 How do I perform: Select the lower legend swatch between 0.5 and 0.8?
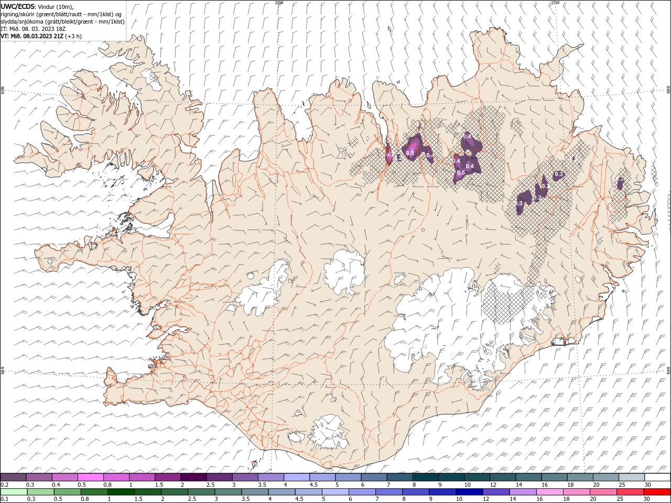pos(68,492)
